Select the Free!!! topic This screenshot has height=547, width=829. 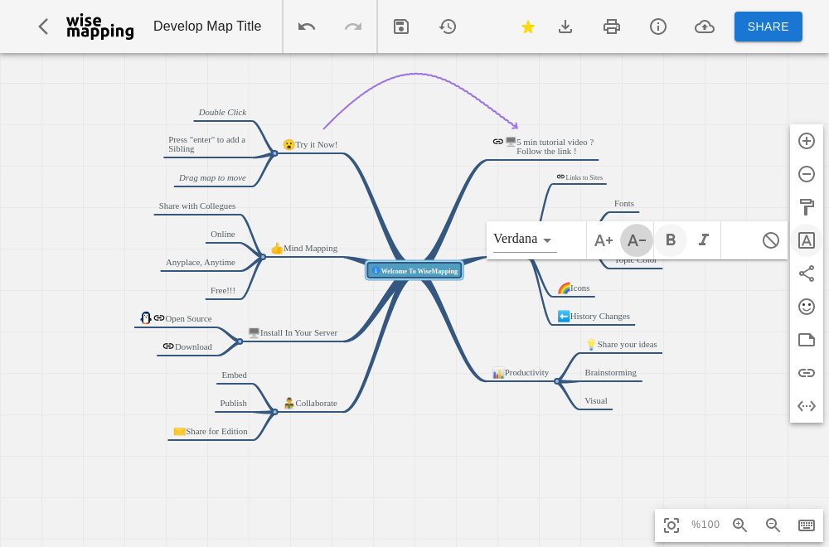pyautogui.click(x=223, y=290)
